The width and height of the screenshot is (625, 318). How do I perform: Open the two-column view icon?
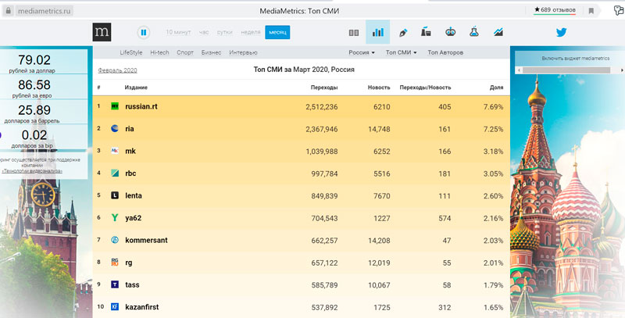coord(353,33)
